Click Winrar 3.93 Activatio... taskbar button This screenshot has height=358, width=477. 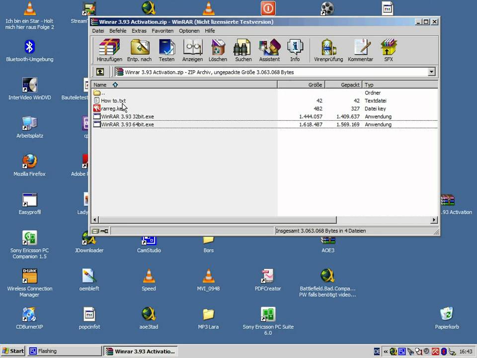click(141, 351)
